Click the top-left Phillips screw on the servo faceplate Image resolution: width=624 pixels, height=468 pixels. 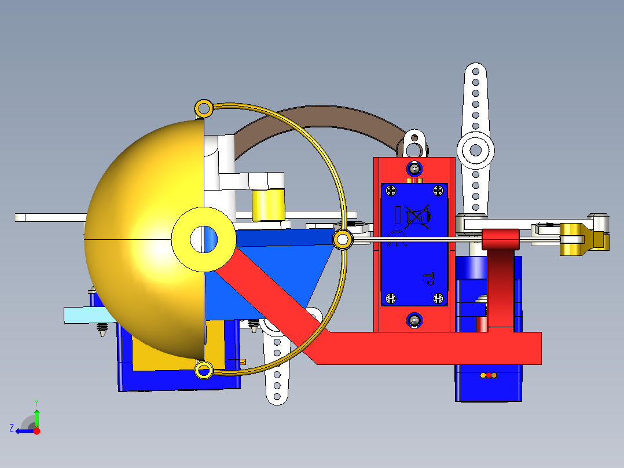[391, 191]
